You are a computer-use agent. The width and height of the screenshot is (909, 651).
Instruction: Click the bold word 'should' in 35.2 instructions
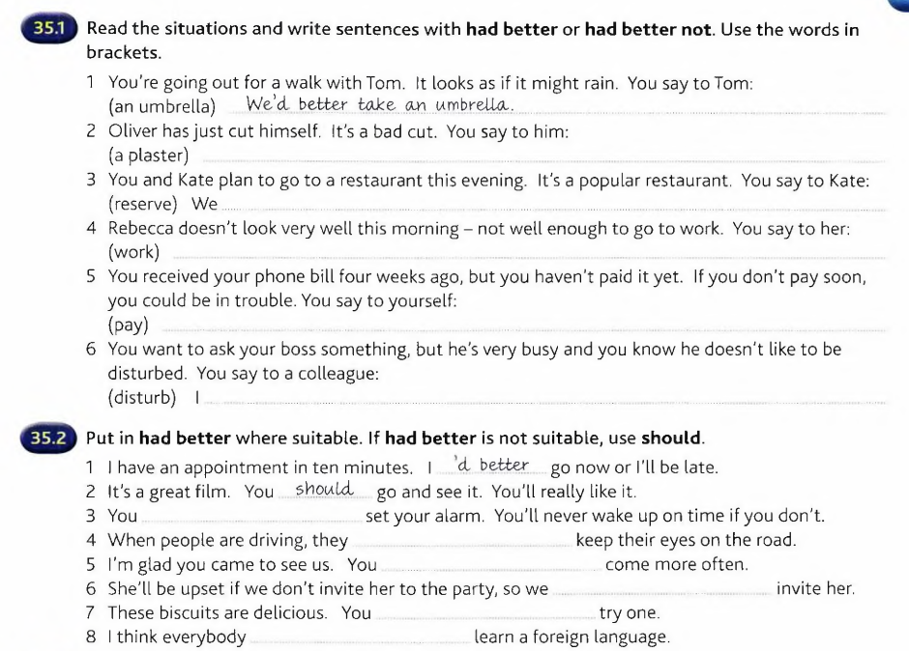click(671, 438)
